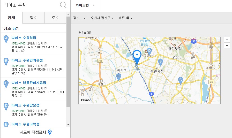
Task: Click the results list scroll down arrow
Action: [x=68, y=125]
